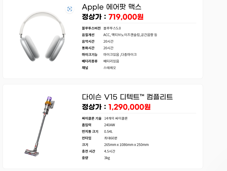Click the 채널 스테레오 value
This screenshot has height=171, width=227.
click(110, 68)
